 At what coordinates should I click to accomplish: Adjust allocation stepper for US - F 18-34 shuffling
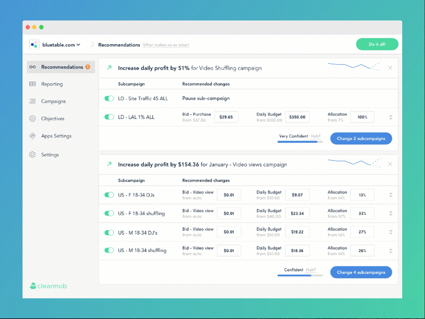(x=391, y=213)
